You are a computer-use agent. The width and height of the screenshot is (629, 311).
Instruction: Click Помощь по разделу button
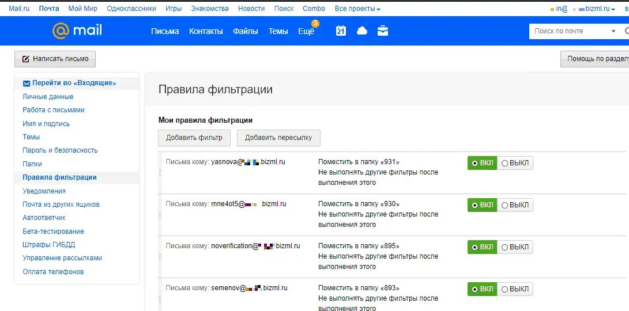point(595,59)
